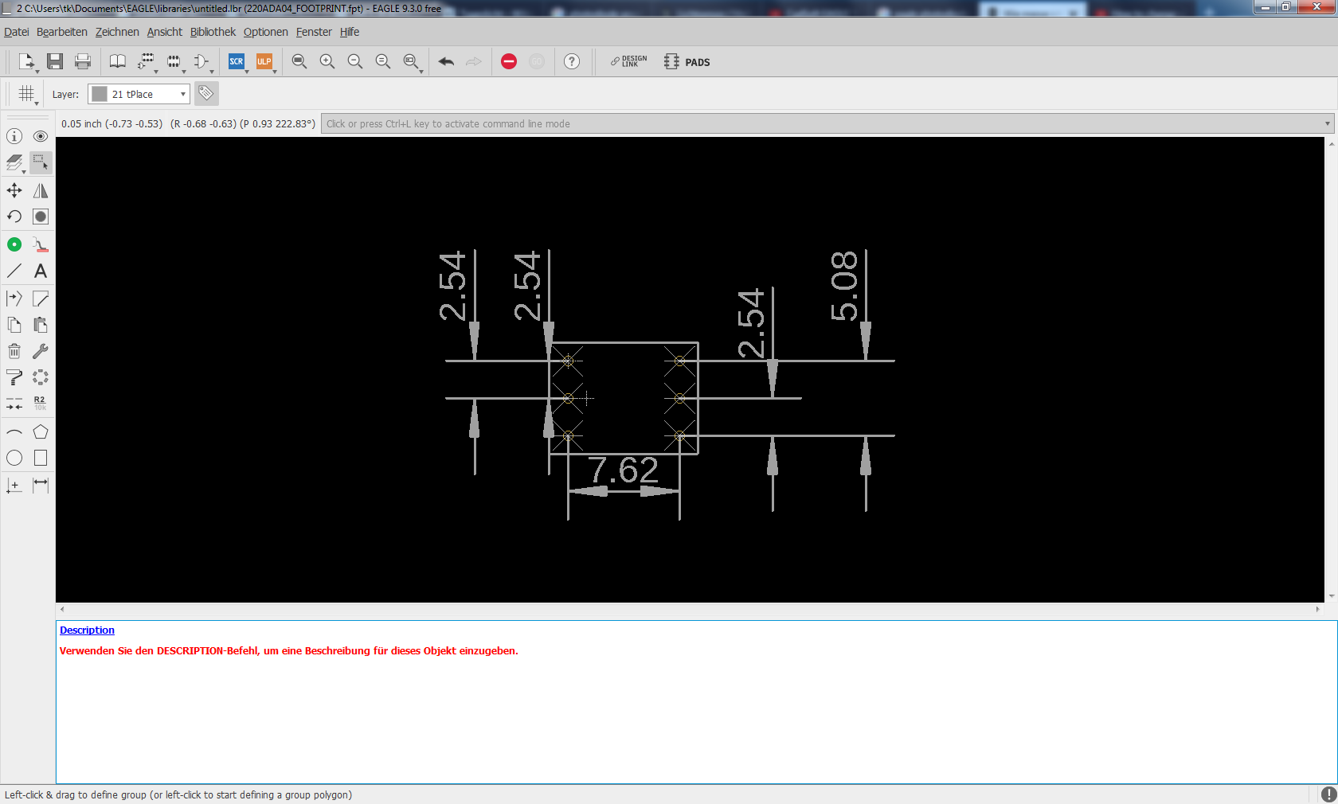Viewport: 1338px width, 804px height.
Task: Click the Save floppy disk icon
Action: pos(55,61)
